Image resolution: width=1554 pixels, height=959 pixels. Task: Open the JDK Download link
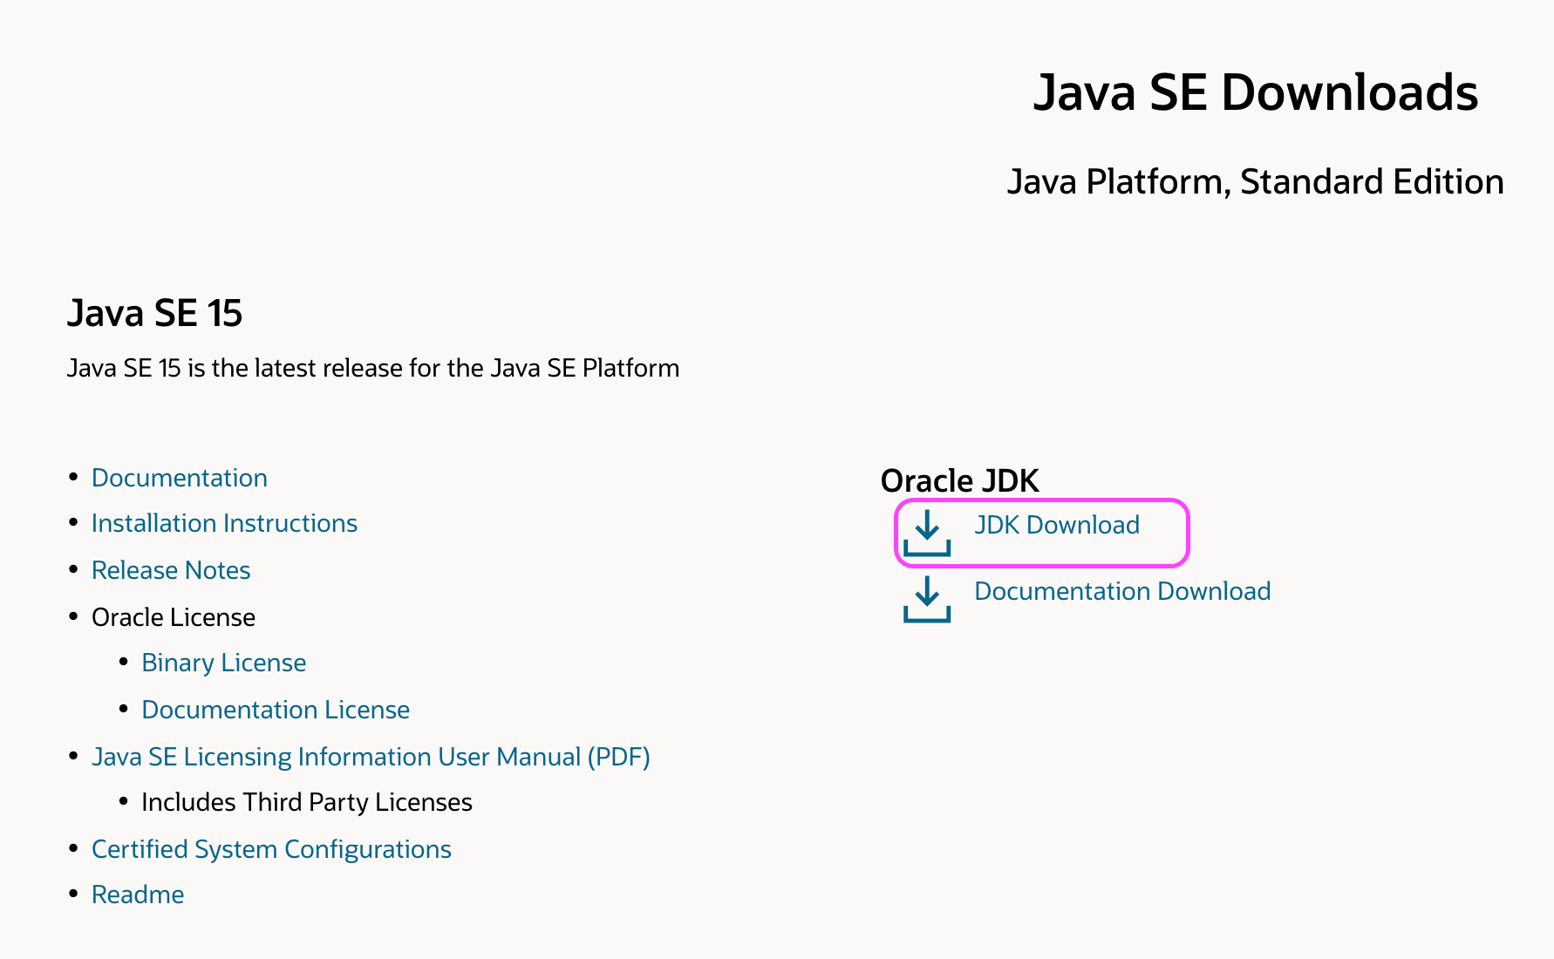pos(1057,525)
